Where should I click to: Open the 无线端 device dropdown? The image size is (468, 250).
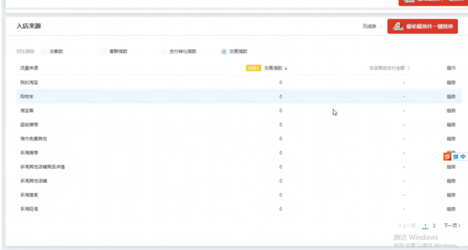373,26
